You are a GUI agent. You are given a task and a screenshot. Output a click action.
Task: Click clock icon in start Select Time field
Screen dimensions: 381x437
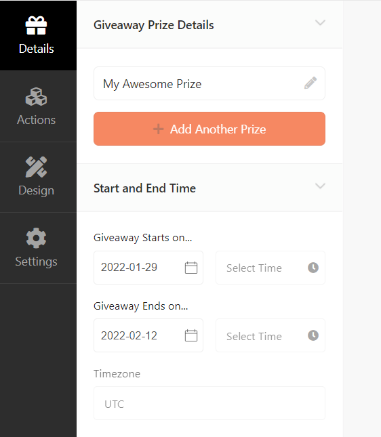[x=313, y=268]
